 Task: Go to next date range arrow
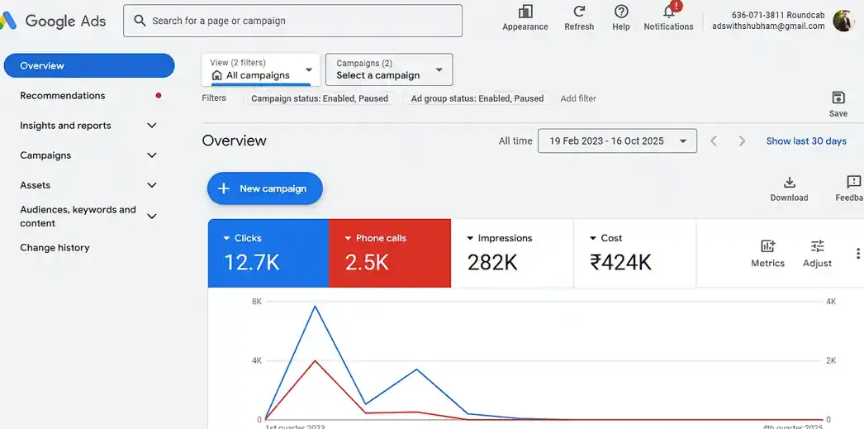(743, 141)
